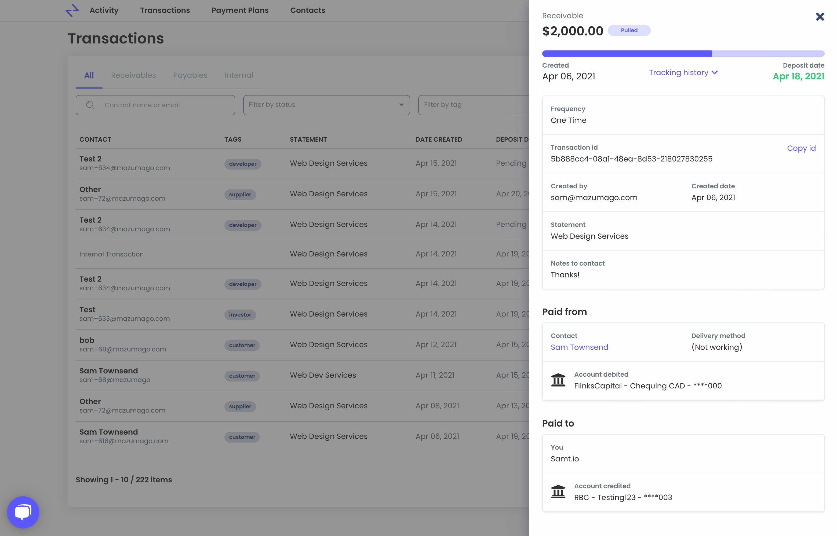837x536 pixels.
Task: Click the Account debited bank icon
Action: point(558,380)
